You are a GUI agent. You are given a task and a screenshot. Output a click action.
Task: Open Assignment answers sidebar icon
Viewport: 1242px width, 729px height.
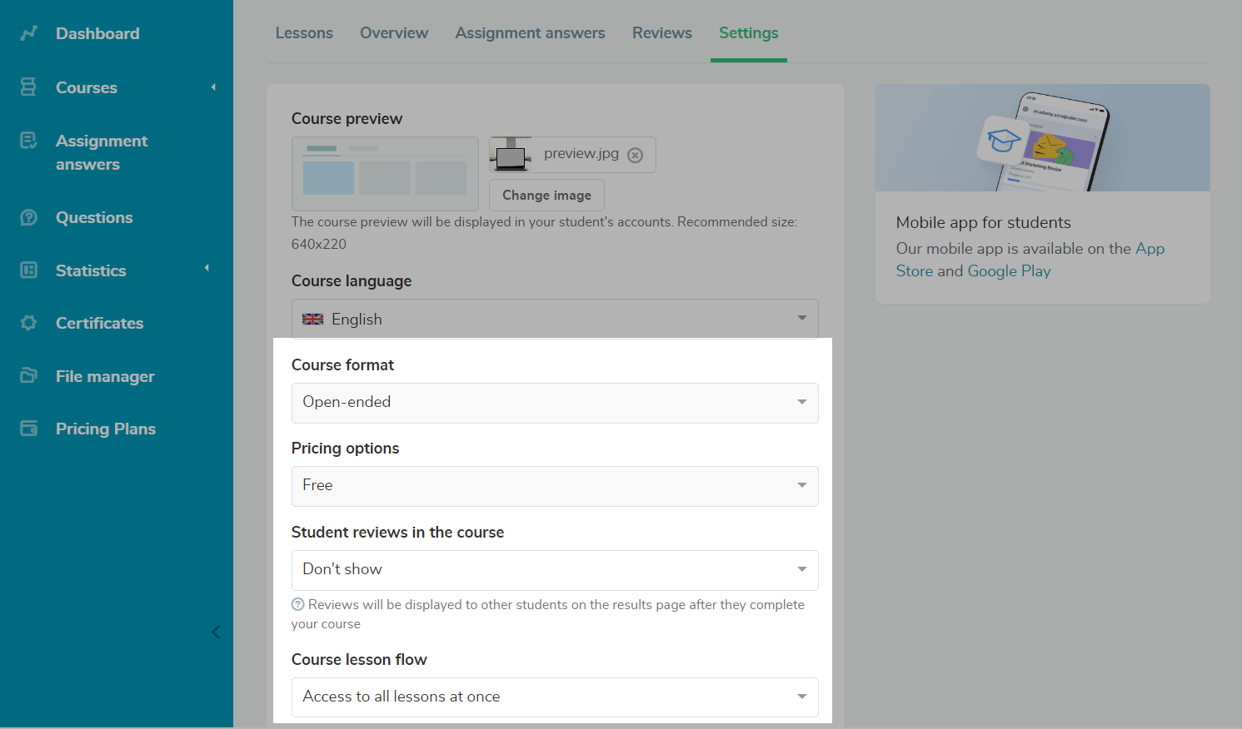28,141
